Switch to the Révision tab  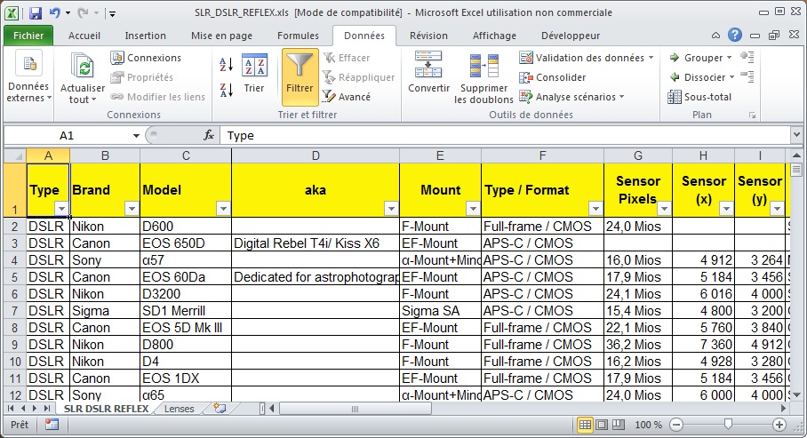pyautogui.click(x=428, y=36)
